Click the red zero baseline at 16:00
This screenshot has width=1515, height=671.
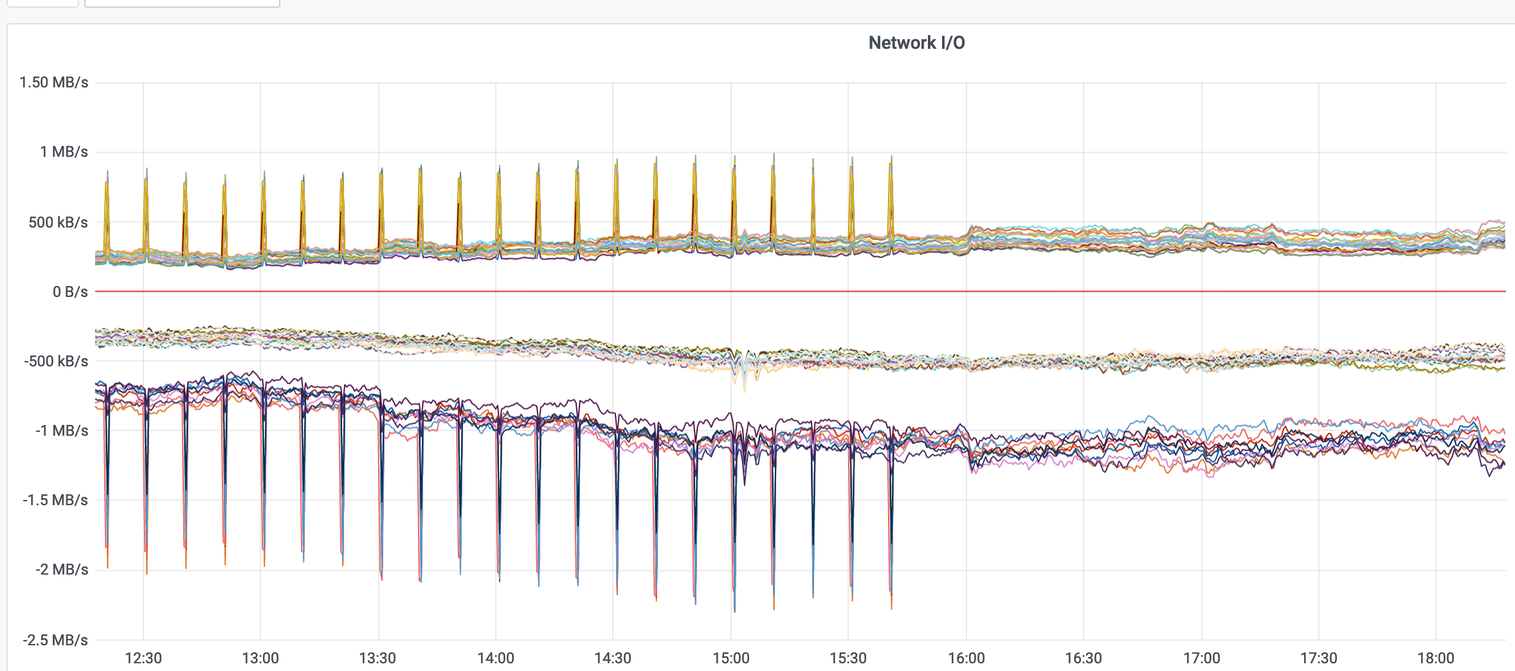pos(966,292)
